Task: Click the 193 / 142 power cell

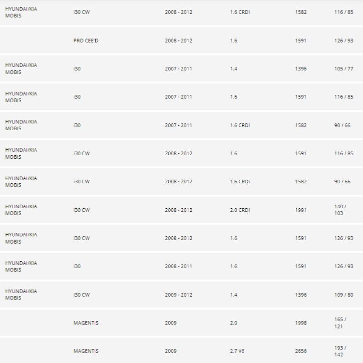Action: (x=340, y=351)
